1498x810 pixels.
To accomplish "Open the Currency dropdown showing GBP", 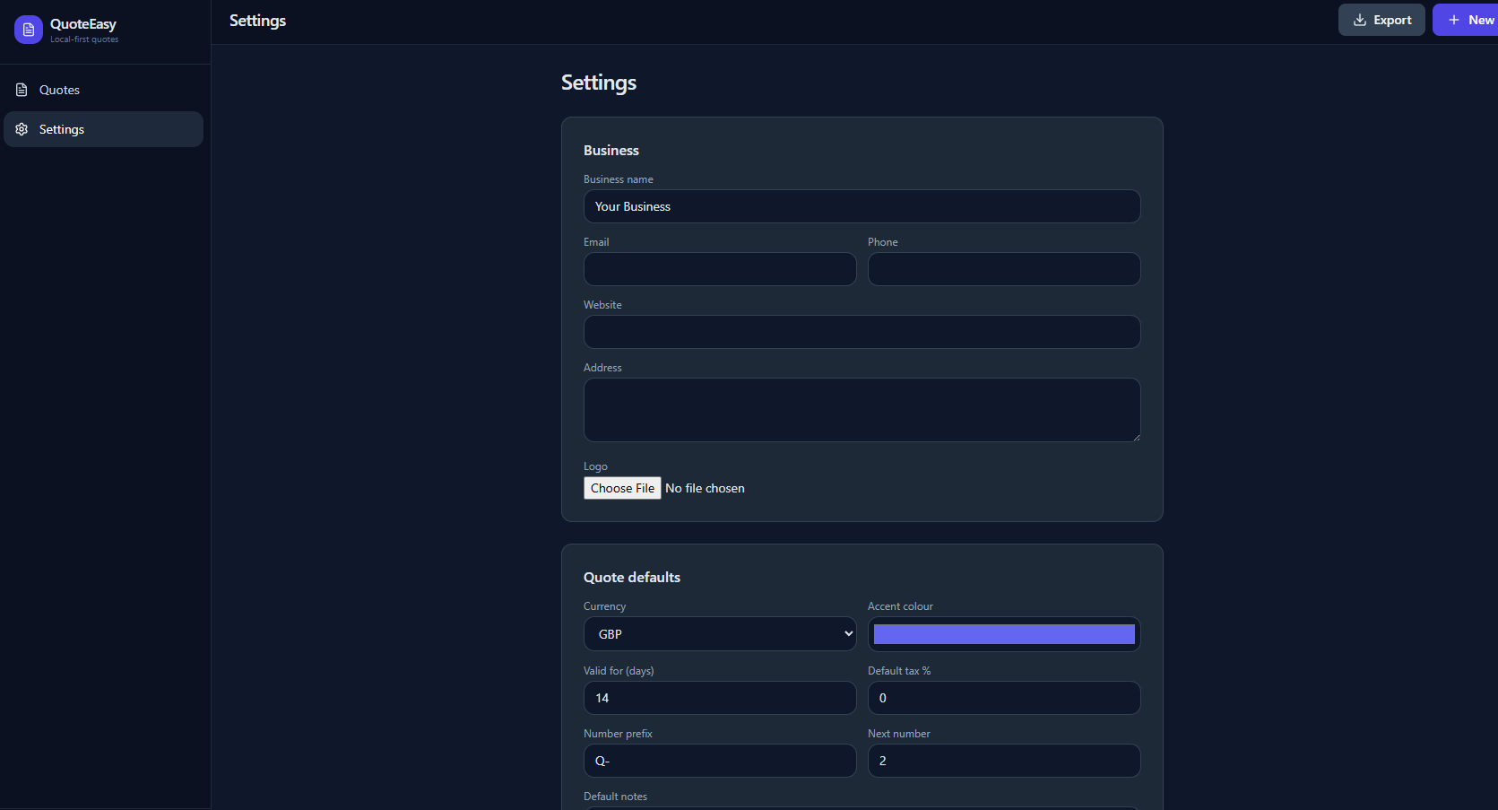I will coord(720,634).
